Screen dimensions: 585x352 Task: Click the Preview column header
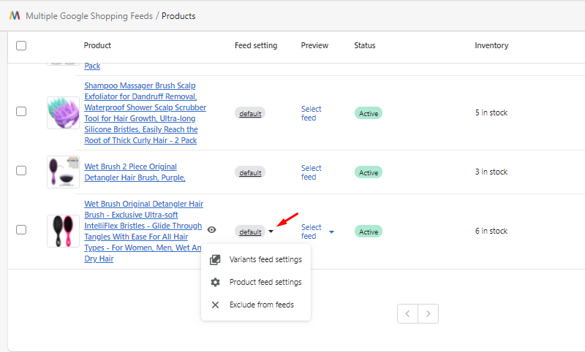pyautogui.click(x=314, y=45)
